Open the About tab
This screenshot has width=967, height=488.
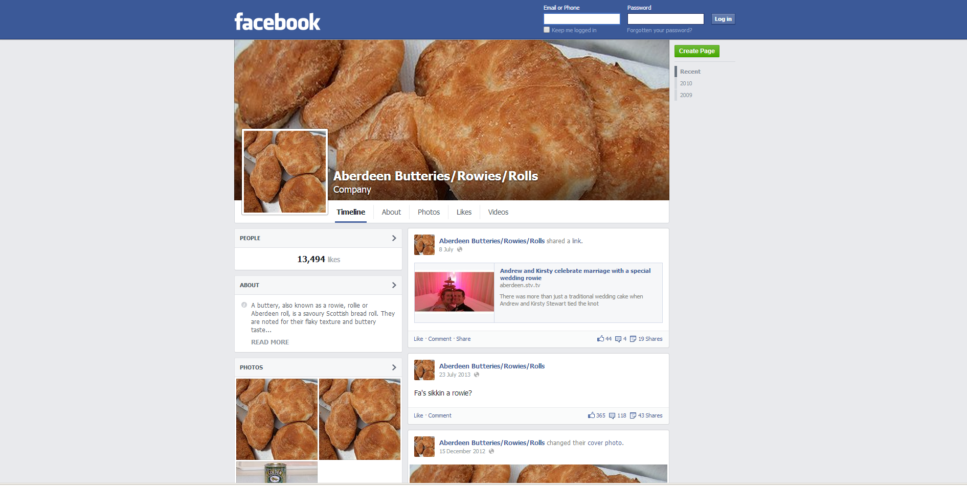click(x=391, y=212)
